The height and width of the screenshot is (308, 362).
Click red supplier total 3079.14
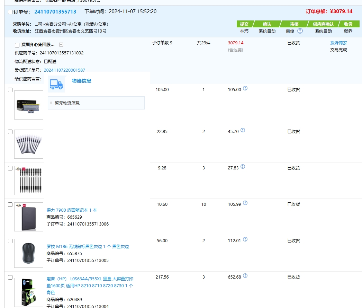(235, 43)
